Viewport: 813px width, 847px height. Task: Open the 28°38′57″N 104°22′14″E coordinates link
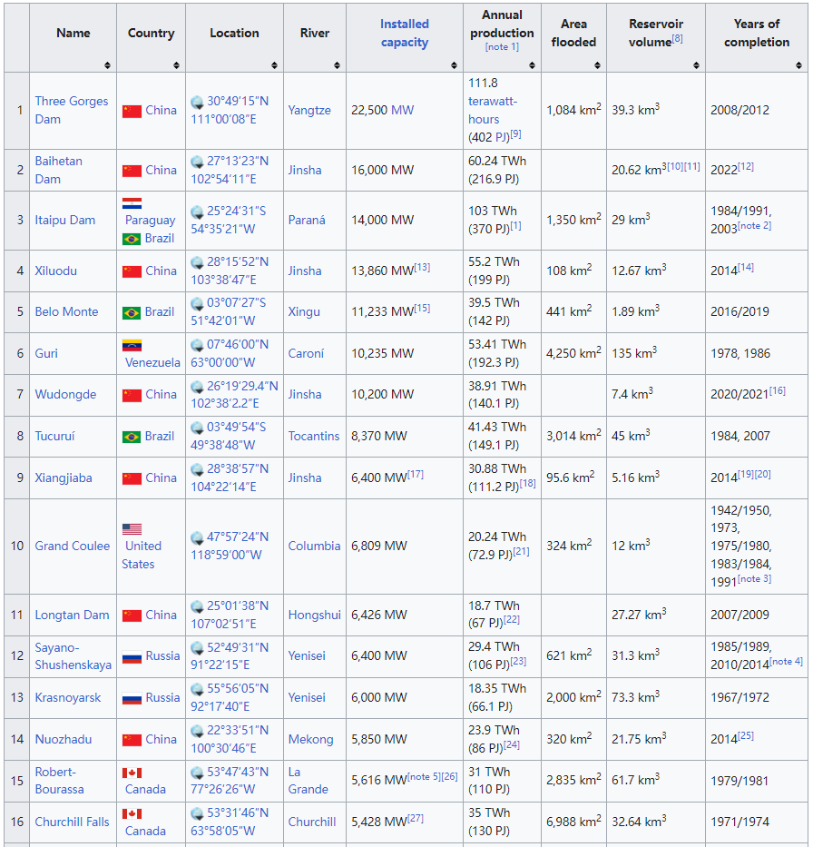tap(230, 478)
